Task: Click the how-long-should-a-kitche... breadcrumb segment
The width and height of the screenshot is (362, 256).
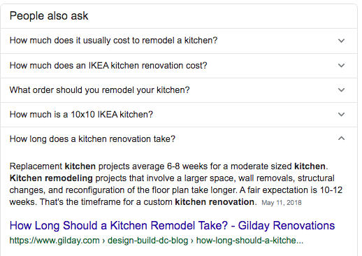Action: pos(249,241)
